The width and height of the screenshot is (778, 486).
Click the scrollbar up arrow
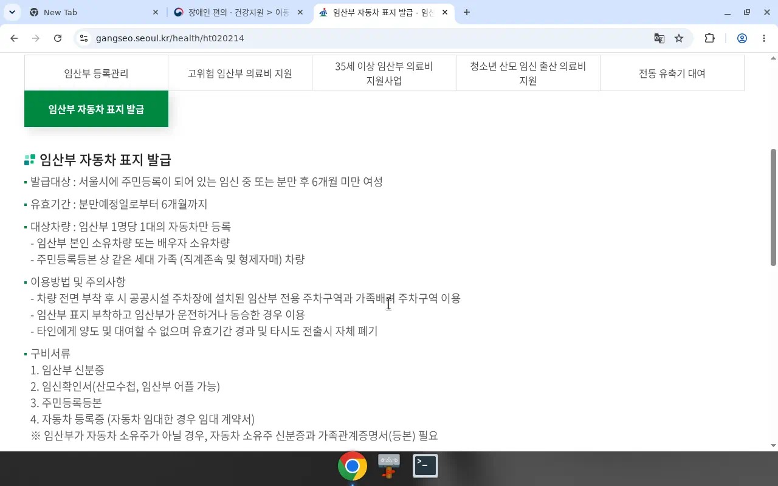[x=773, y=58]
